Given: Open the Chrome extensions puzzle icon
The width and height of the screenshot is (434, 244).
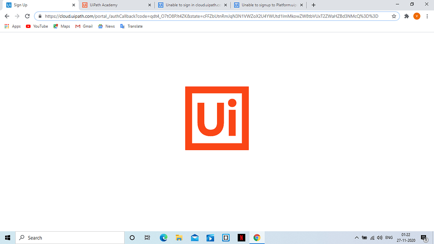Looking at the screenshot, I should 406,16.
